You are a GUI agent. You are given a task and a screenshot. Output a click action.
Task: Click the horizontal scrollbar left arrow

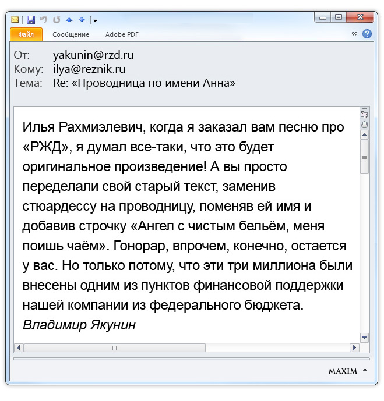[19, 348]
